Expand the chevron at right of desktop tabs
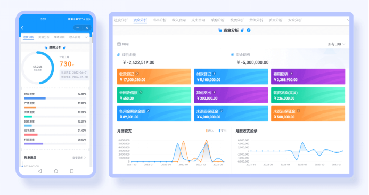The image size is (369, 195). [x=348, y=20]
